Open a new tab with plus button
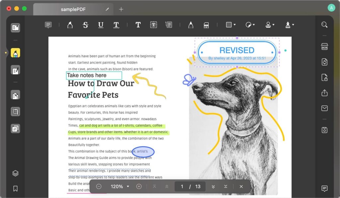Screen dimensions: 340x198 coord(121,9)
